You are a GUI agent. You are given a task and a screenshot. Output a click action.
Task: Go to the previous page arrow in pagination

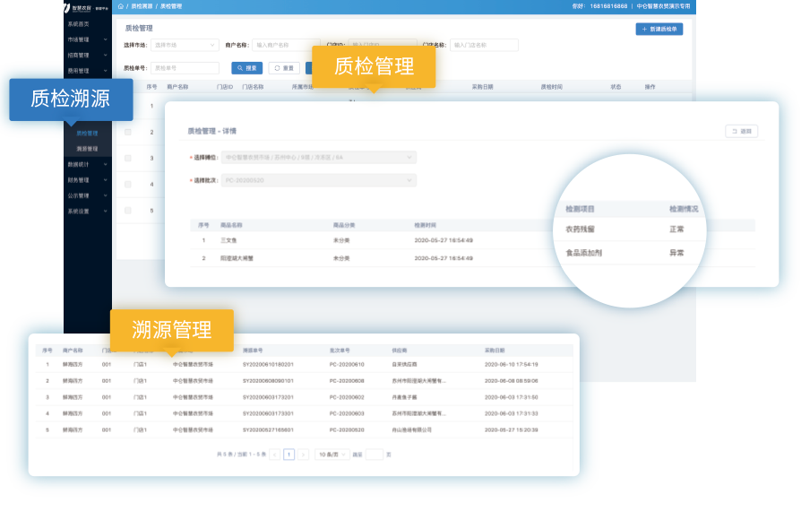click(274, 455)
